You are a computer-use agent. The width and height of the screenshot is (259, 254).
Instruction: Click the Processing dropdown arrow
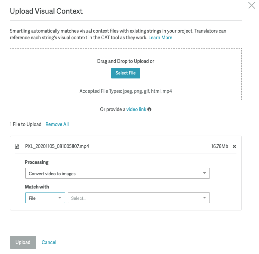coord(205,173)
